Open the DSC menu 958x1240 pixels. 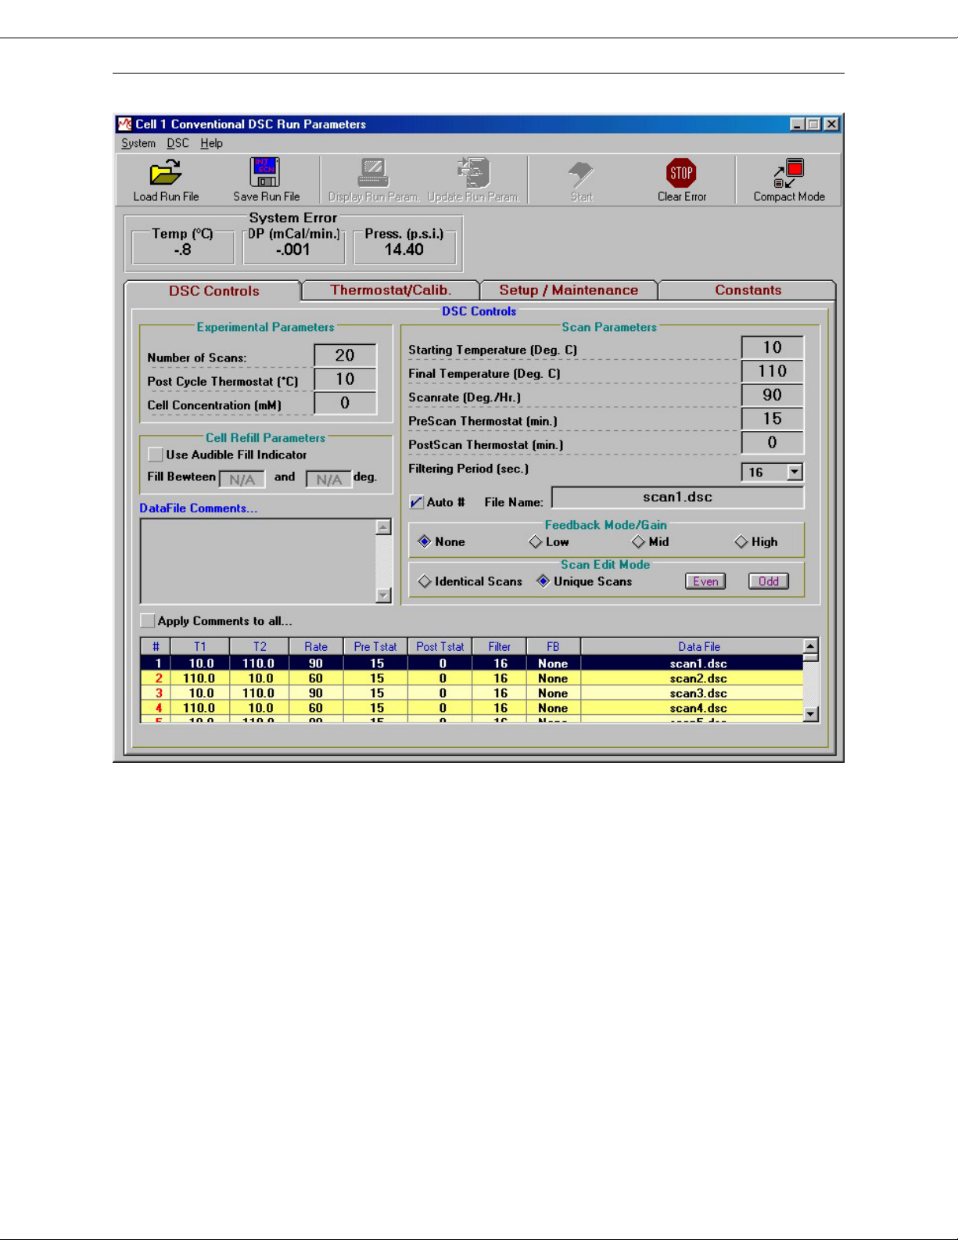(x=178, y=143)
